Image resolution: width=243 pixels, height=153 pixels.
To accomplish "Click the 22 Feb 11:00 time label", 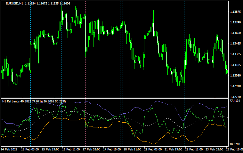I will tap(194, 149).
